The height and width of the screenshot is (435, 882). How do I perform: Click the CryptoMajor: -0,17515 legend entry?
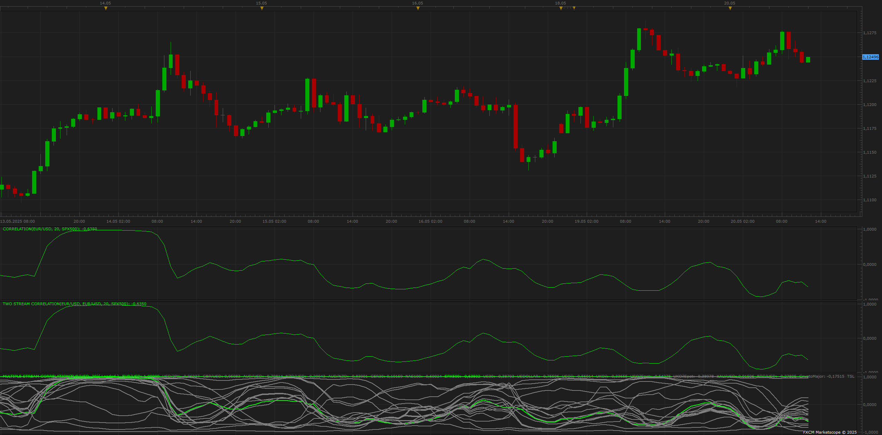click(x=822, y=376)
